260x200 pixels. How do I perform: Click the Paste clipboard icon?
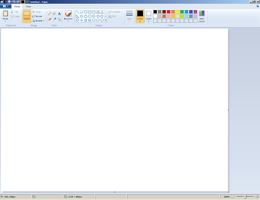point(5,13)
